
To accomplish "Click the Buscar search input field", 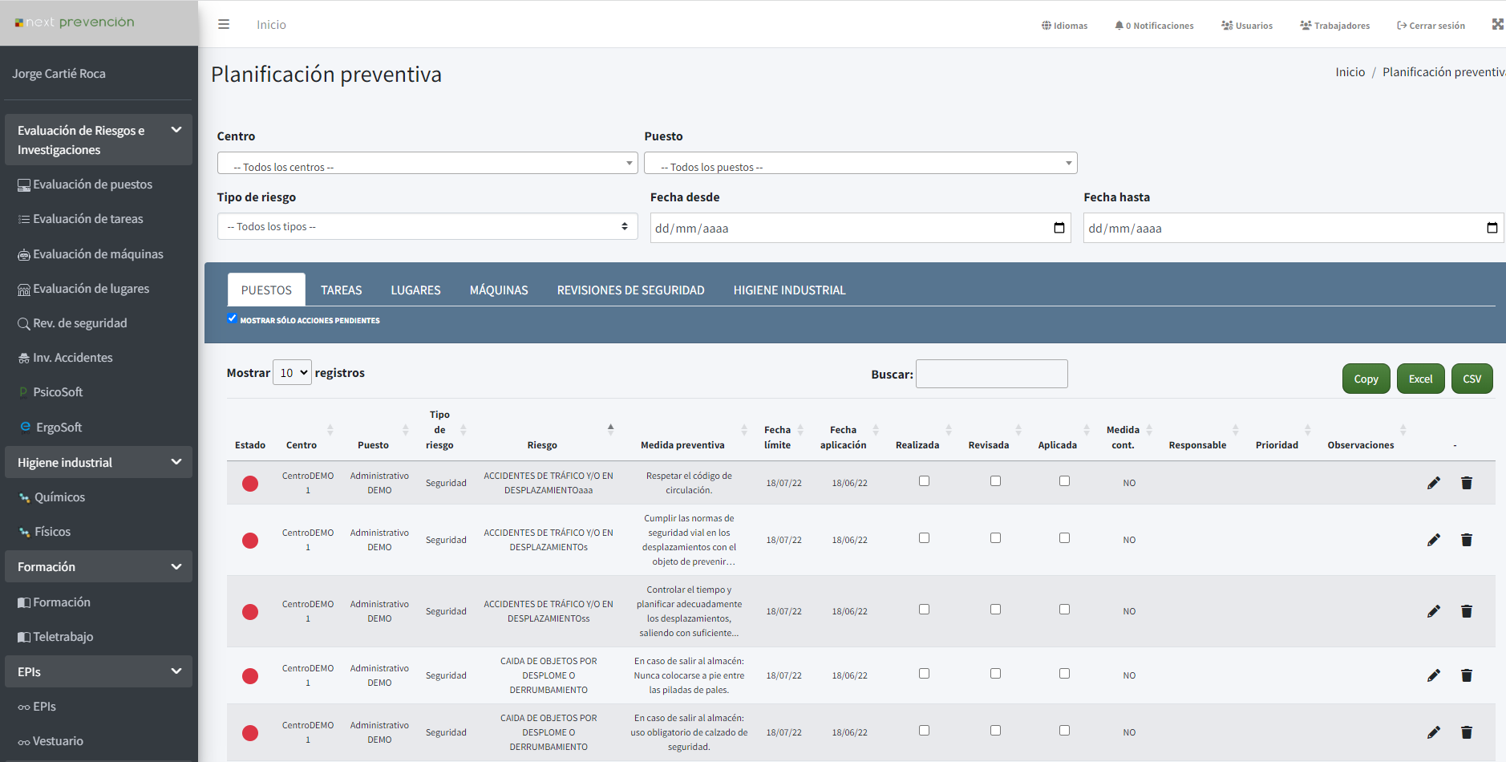I will click(x=992, y=374).
